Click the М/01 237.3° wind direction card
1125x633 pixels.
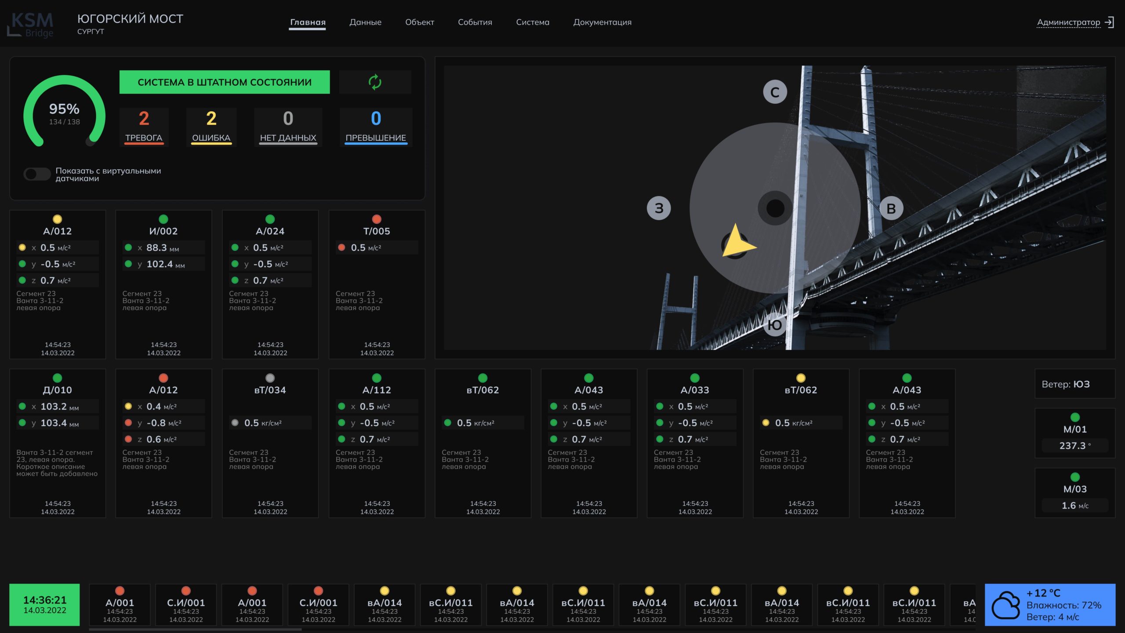point(1075,433)
